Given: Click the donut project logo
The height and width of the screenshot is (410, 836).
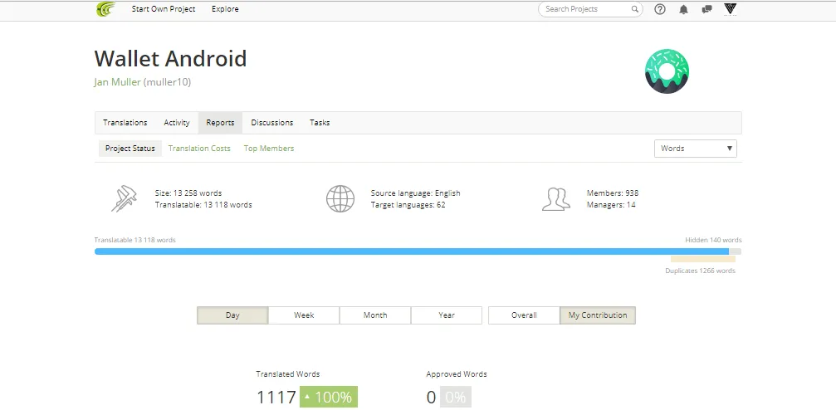Looking at the screenshot, I should (667, 71).
